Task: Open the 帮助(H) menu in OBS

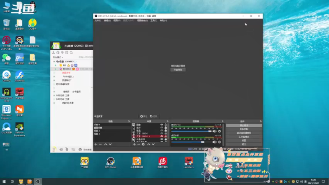Action: pyautogui.click(x=163, y=21)
